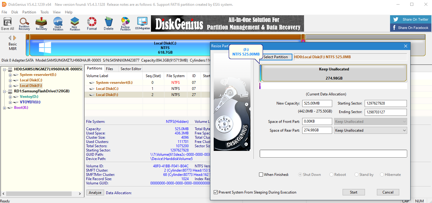
Task: Choose the Stand by radio option
Action: (x=356, y=175)
